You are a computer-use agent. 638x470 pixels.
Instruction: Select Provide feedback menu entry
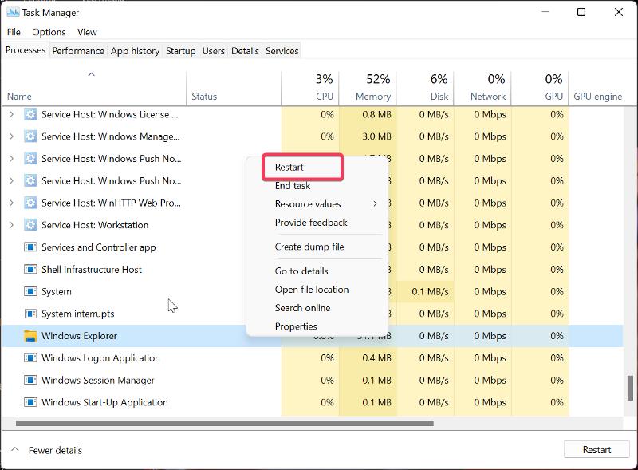click(x=311, y=223)
